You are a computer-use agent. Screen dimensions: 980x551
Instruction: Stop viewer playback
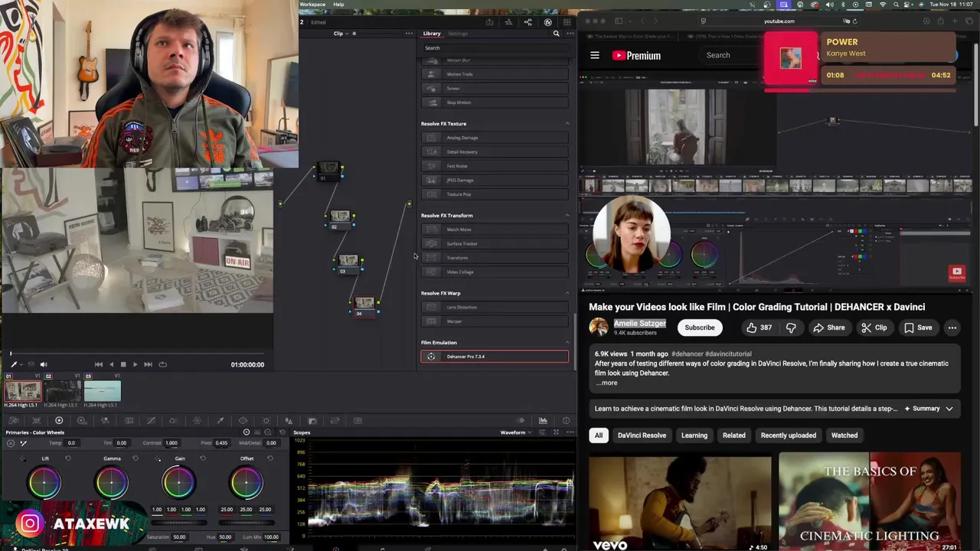pos(123,364)
